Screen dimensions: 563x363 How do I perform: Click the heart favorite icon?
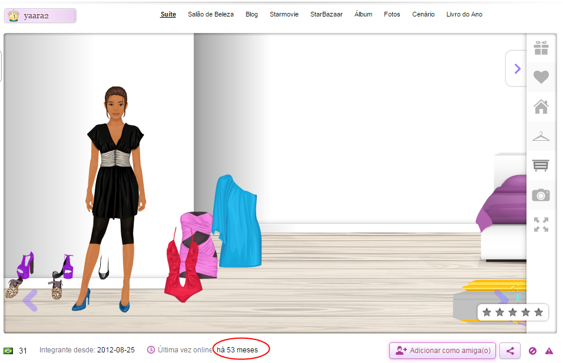541,77
